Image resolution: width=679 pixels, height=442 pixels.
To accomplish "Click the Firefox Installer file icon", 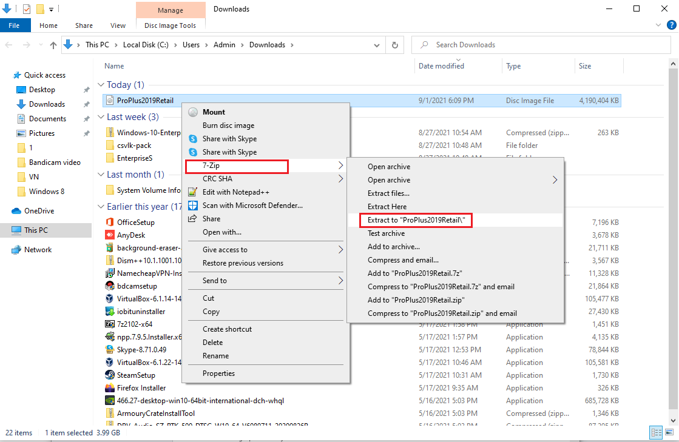I will click(110, 388).
